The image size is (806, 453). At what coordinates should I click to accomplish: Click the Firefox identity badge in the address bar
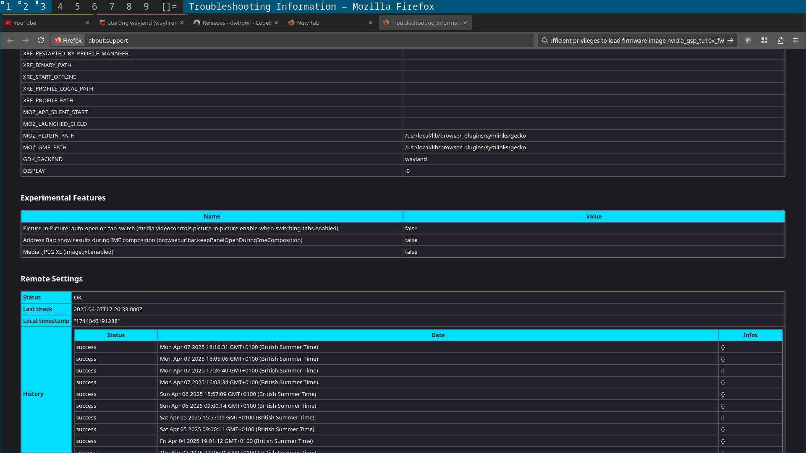point(68,40)
